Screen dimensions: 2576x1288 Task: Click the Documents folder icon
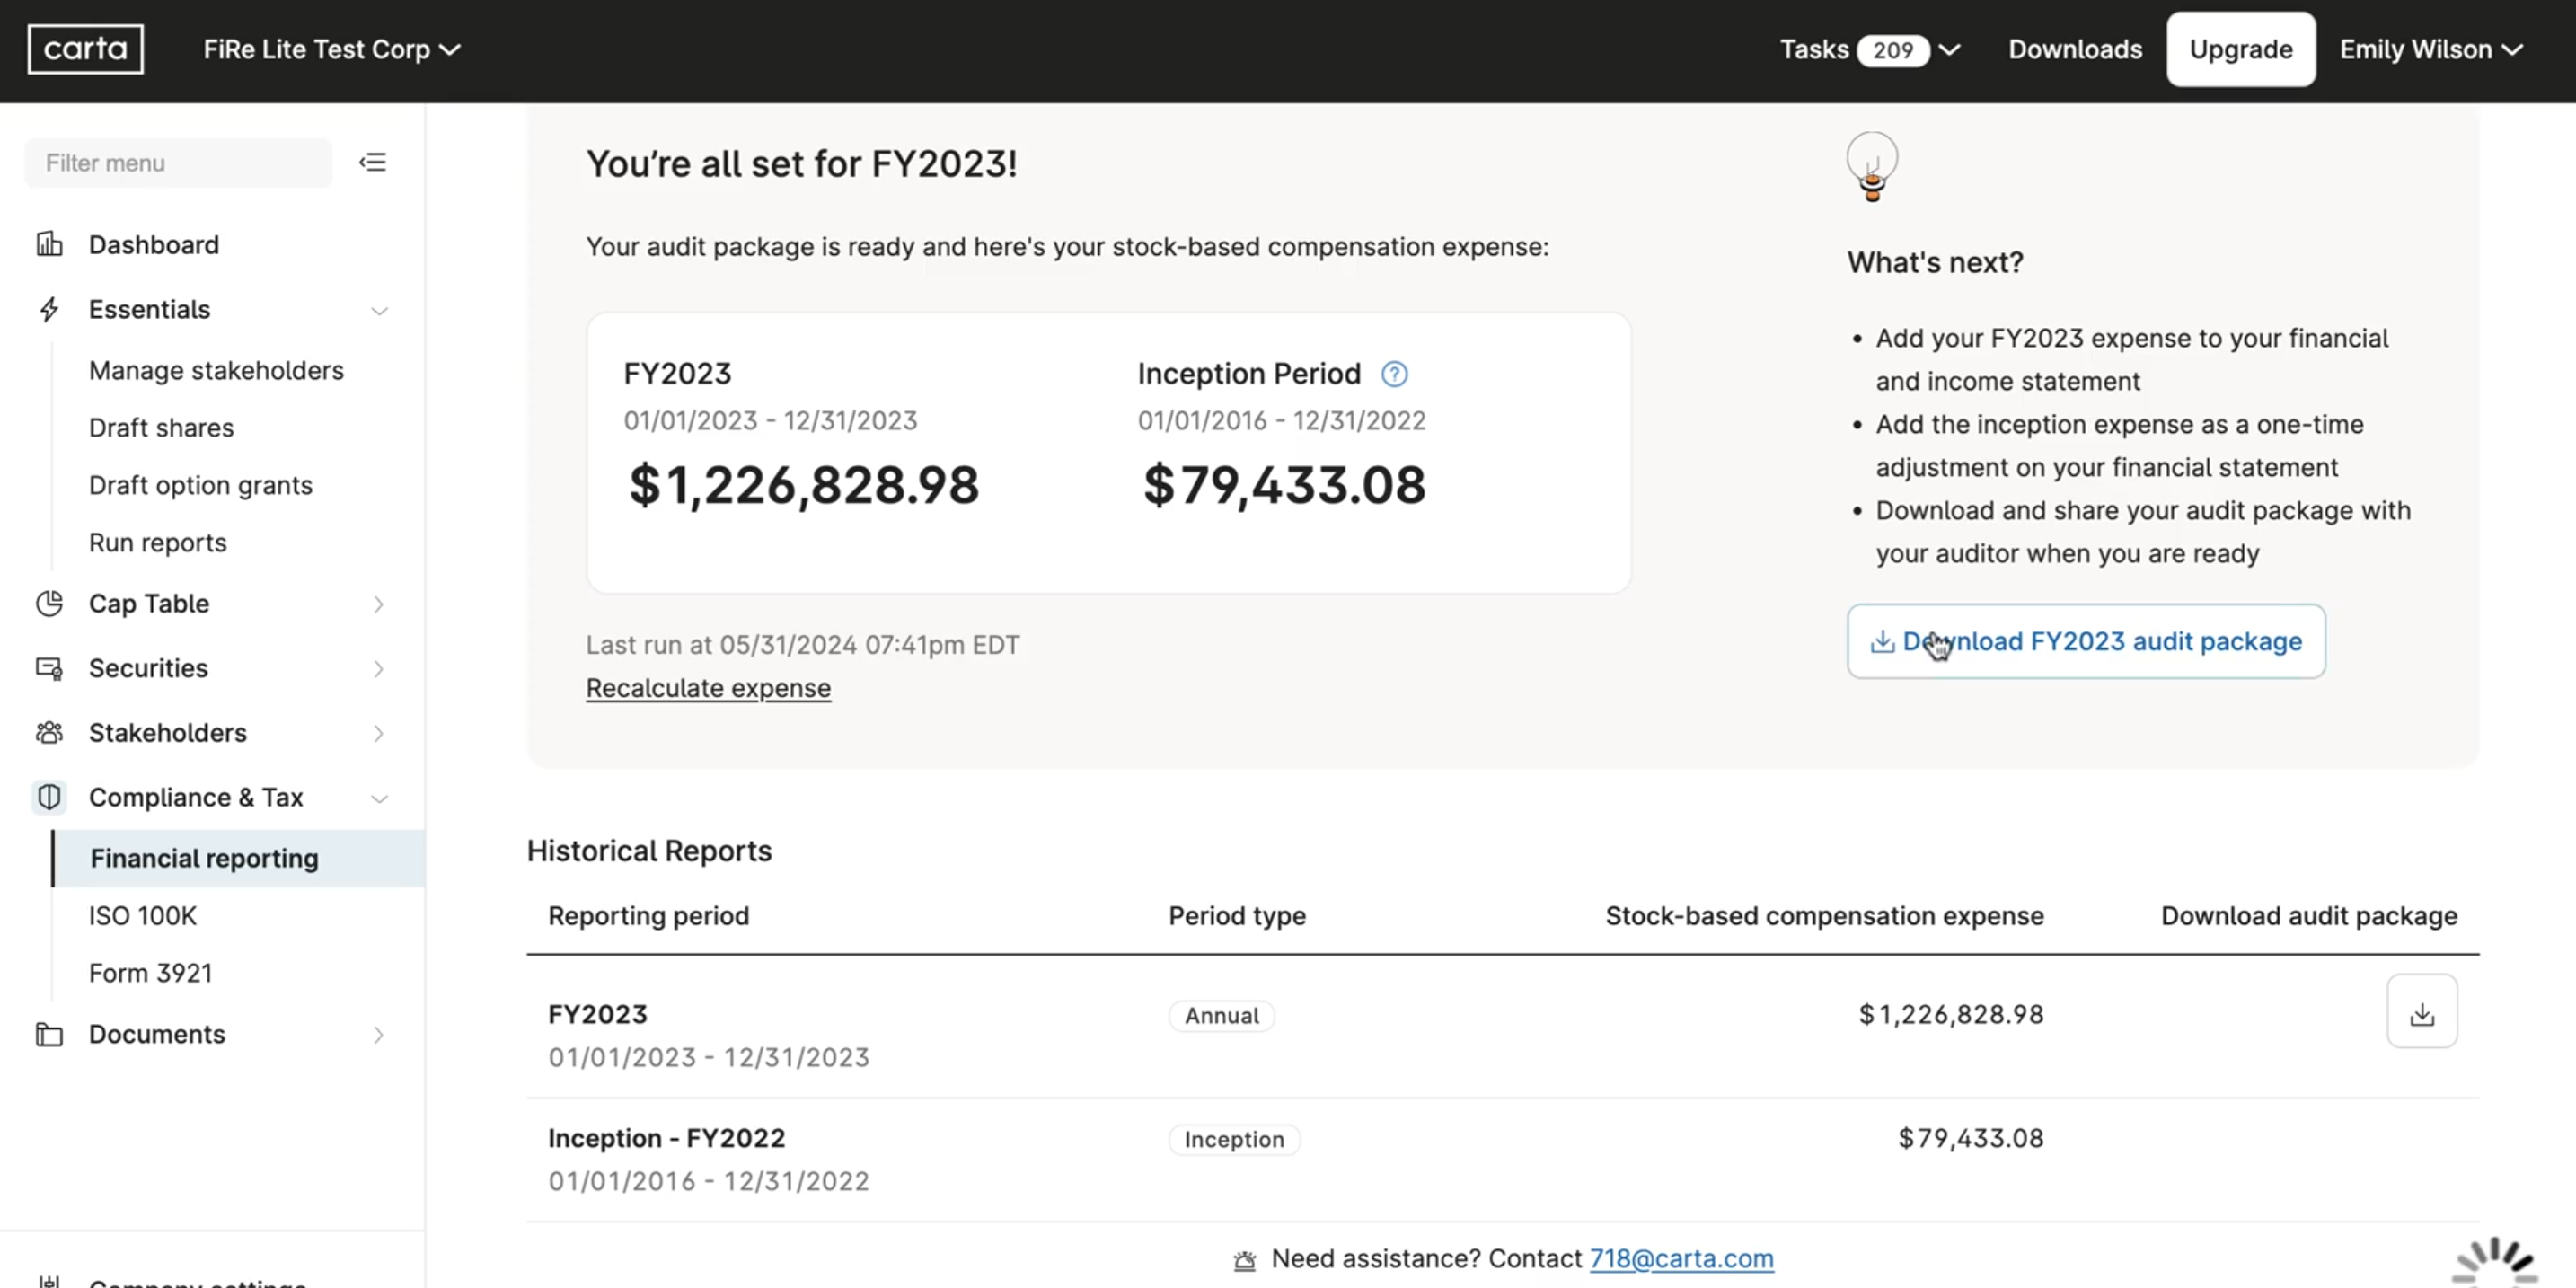click(49, 1034)
